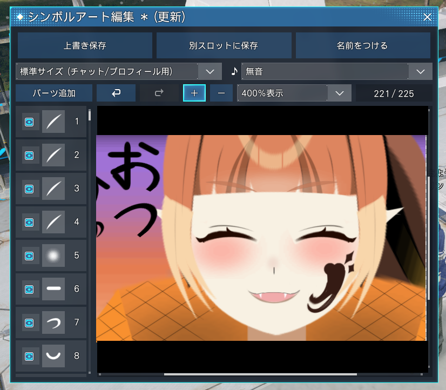Click layer number 3 label

[x=77, y=189]
